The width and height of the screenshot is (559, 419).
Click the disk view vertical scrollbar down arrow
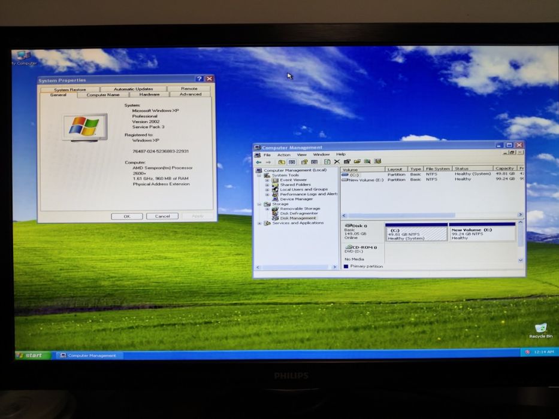[521, 260]
